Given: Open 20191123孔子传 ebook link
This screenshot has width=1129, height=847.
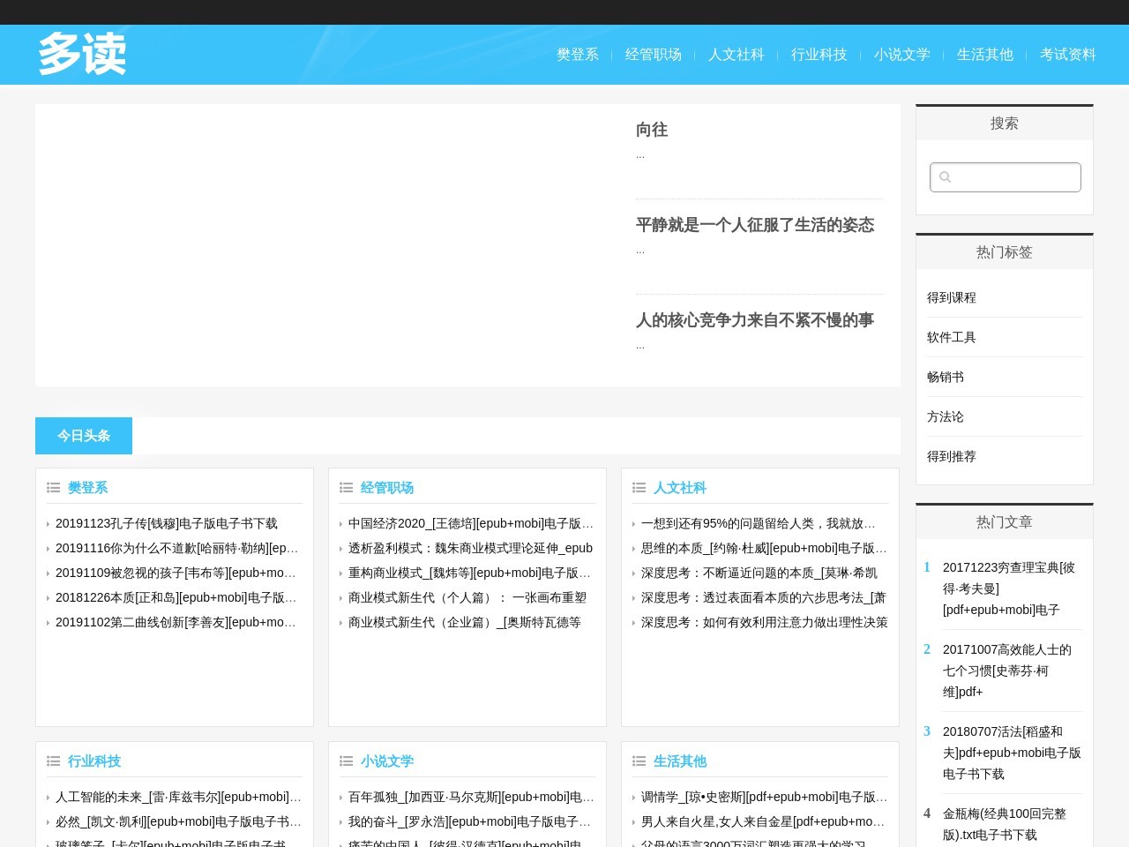Looking at the screenshot, I should tap(167, 524).
